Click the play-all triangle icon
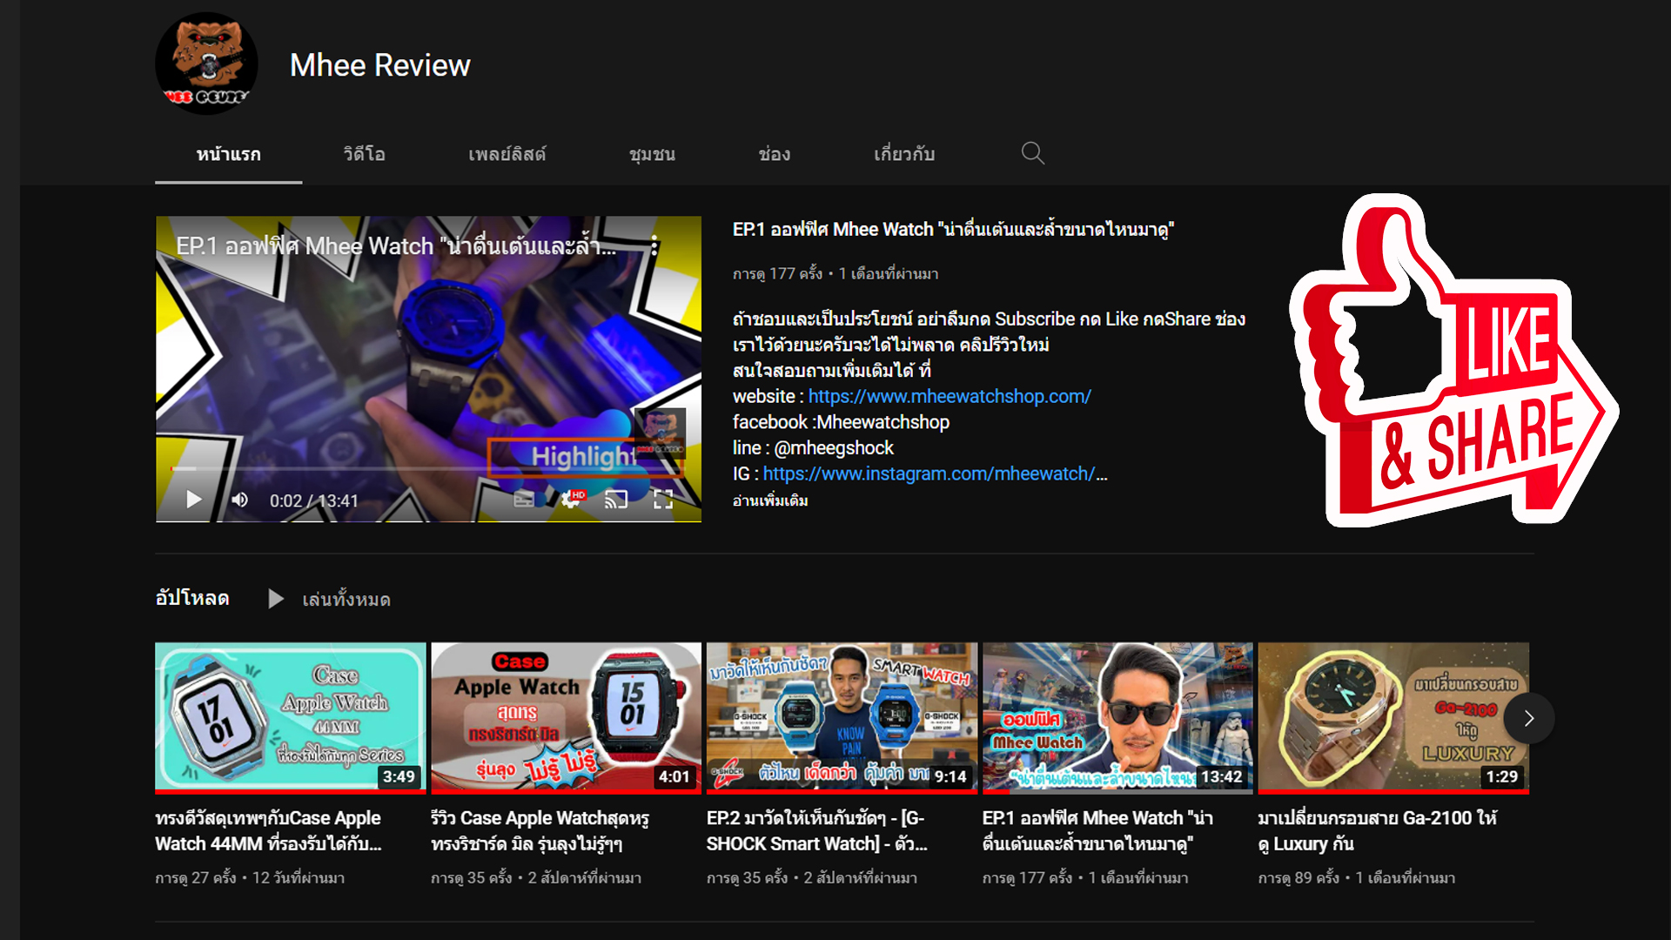The width and height of the screenshot is (1671, 940). point(276,599)
